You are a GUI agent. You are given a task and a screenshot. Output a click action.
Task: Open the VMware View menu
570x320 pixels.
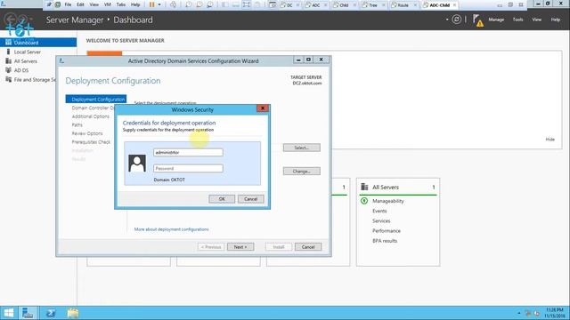click(94, 4)
